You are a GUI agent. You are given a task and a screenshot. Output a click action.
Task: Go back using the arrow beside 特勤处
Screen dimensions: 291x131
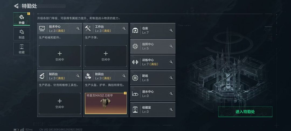point(16,6)
